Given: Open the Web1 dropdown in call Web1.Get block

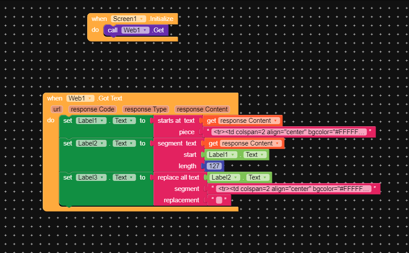Looking at the screenshot, I should [x=146, y=30].
